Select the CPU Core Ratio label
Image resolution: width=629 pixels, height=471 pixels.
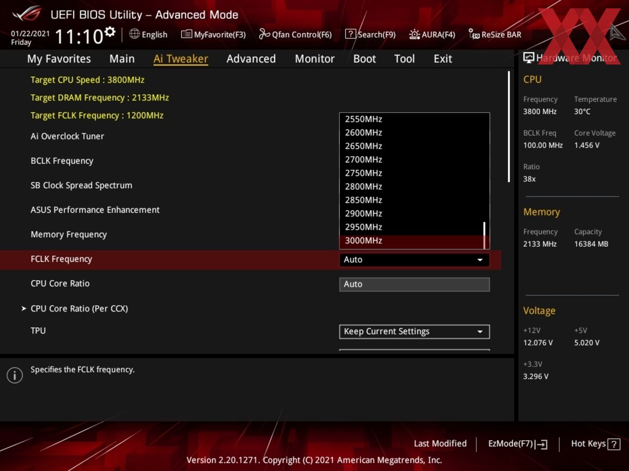click(60, 284)
